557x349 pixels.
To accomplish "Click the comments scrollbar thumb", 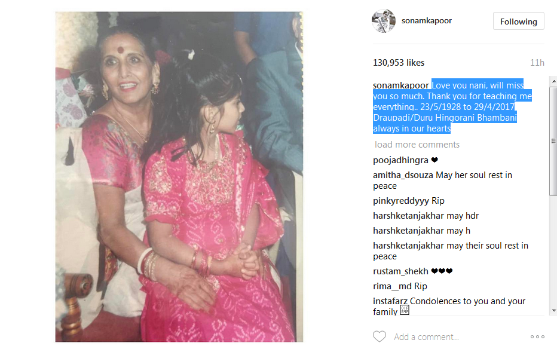I will pyautogui.click(x=553, y=141).
